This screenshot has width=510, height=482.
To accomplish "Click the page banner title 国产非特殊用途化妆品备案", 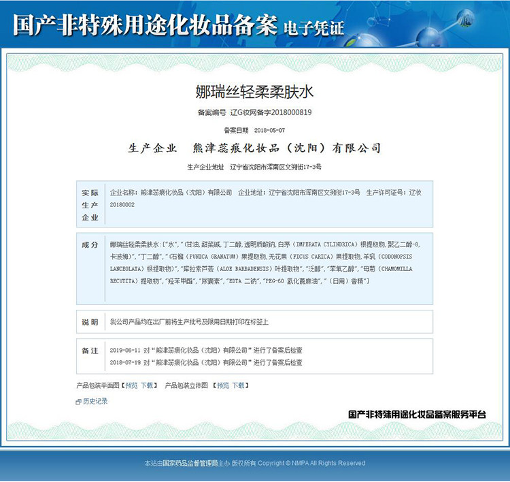I will click(x=145, y=25).
